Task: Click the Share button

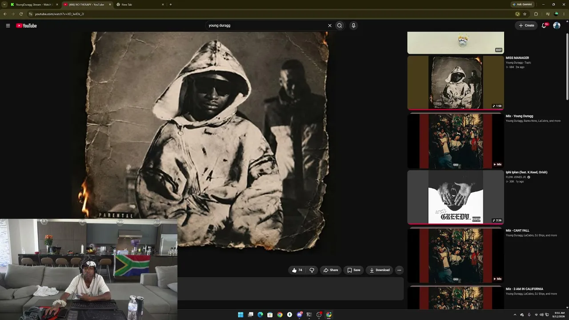Action: click(x=331, y=270)
